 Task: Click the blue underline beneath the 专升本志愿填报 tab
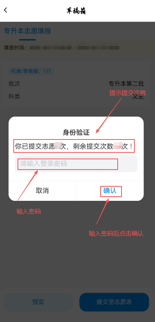click(27, 40)
